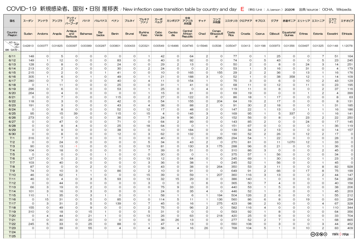This screenshot has height=243, width=358.
Task: Select the 'Costa Rica' column header
Action: point(231,34)
